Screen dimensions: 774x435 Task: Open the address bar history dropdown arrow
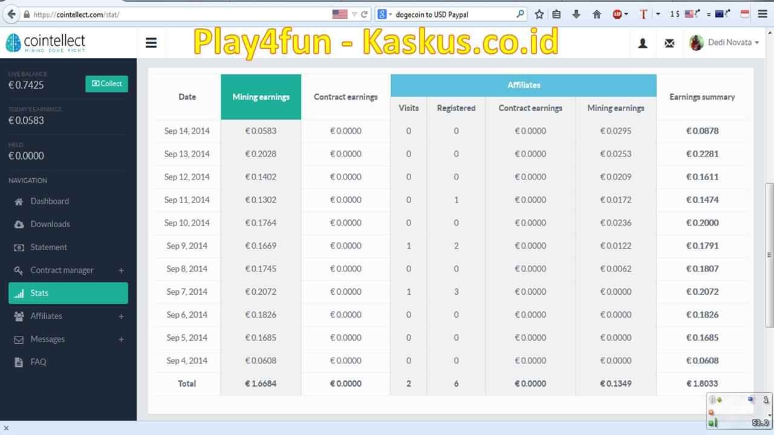tap(354, 14)
